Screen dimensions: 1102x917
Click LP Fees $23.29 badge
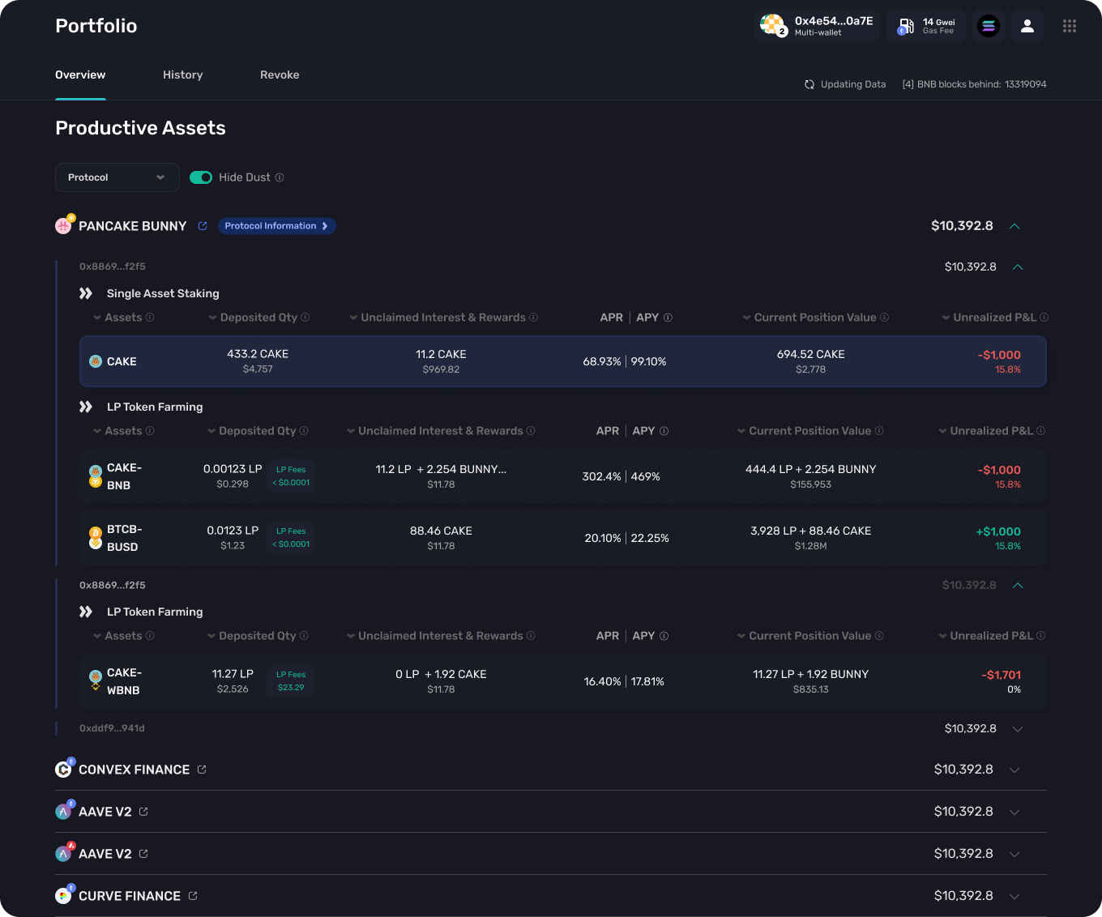291,681
